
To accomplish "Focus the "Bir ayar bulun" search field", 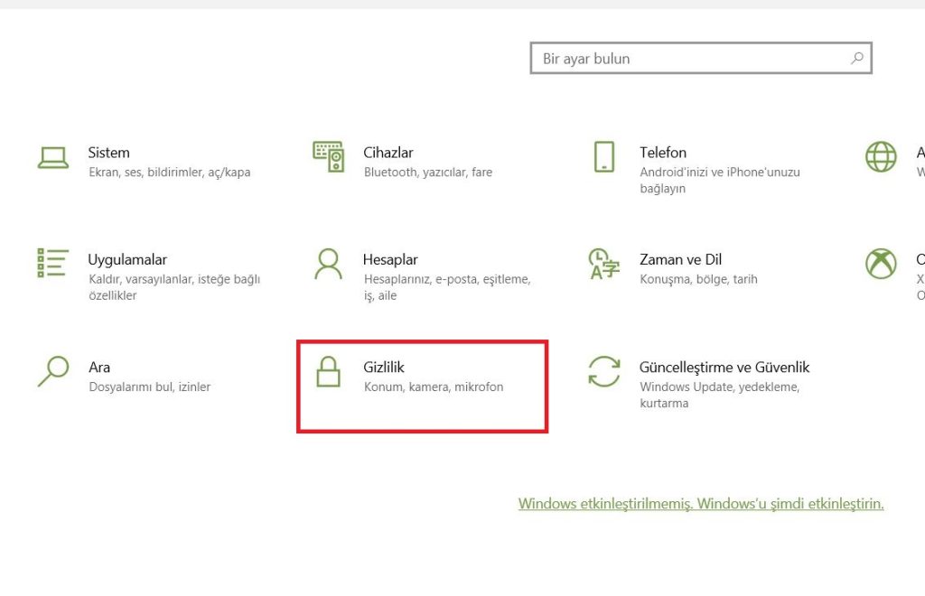I will (687, 59).
